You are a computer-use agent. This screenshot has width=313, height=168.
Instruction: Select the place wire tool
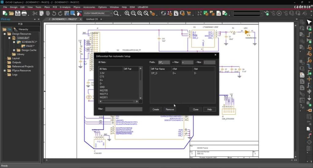[x=309, y=35]
